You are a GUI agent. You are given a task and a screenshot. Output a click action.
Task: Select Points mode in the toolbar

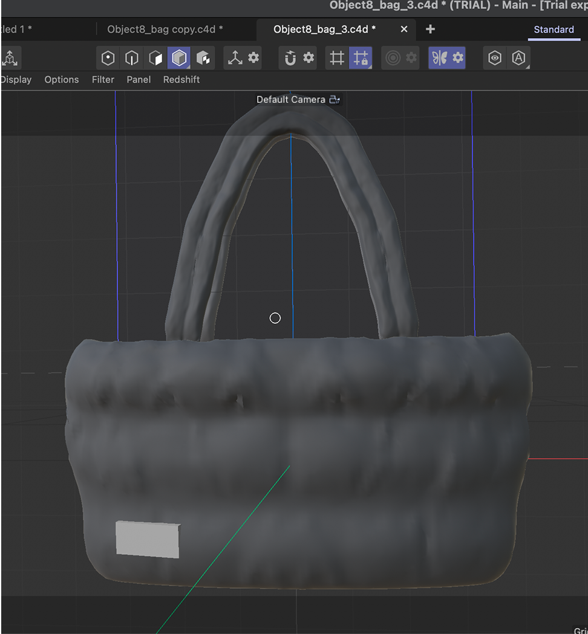click(108, 58)
